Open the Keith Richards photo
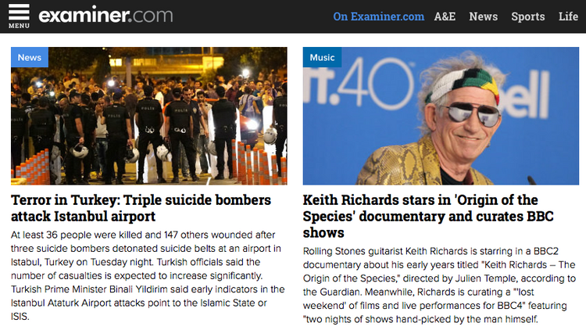This screenshot has height=330, width=586. pyautogui.click(x=441, y=116)
